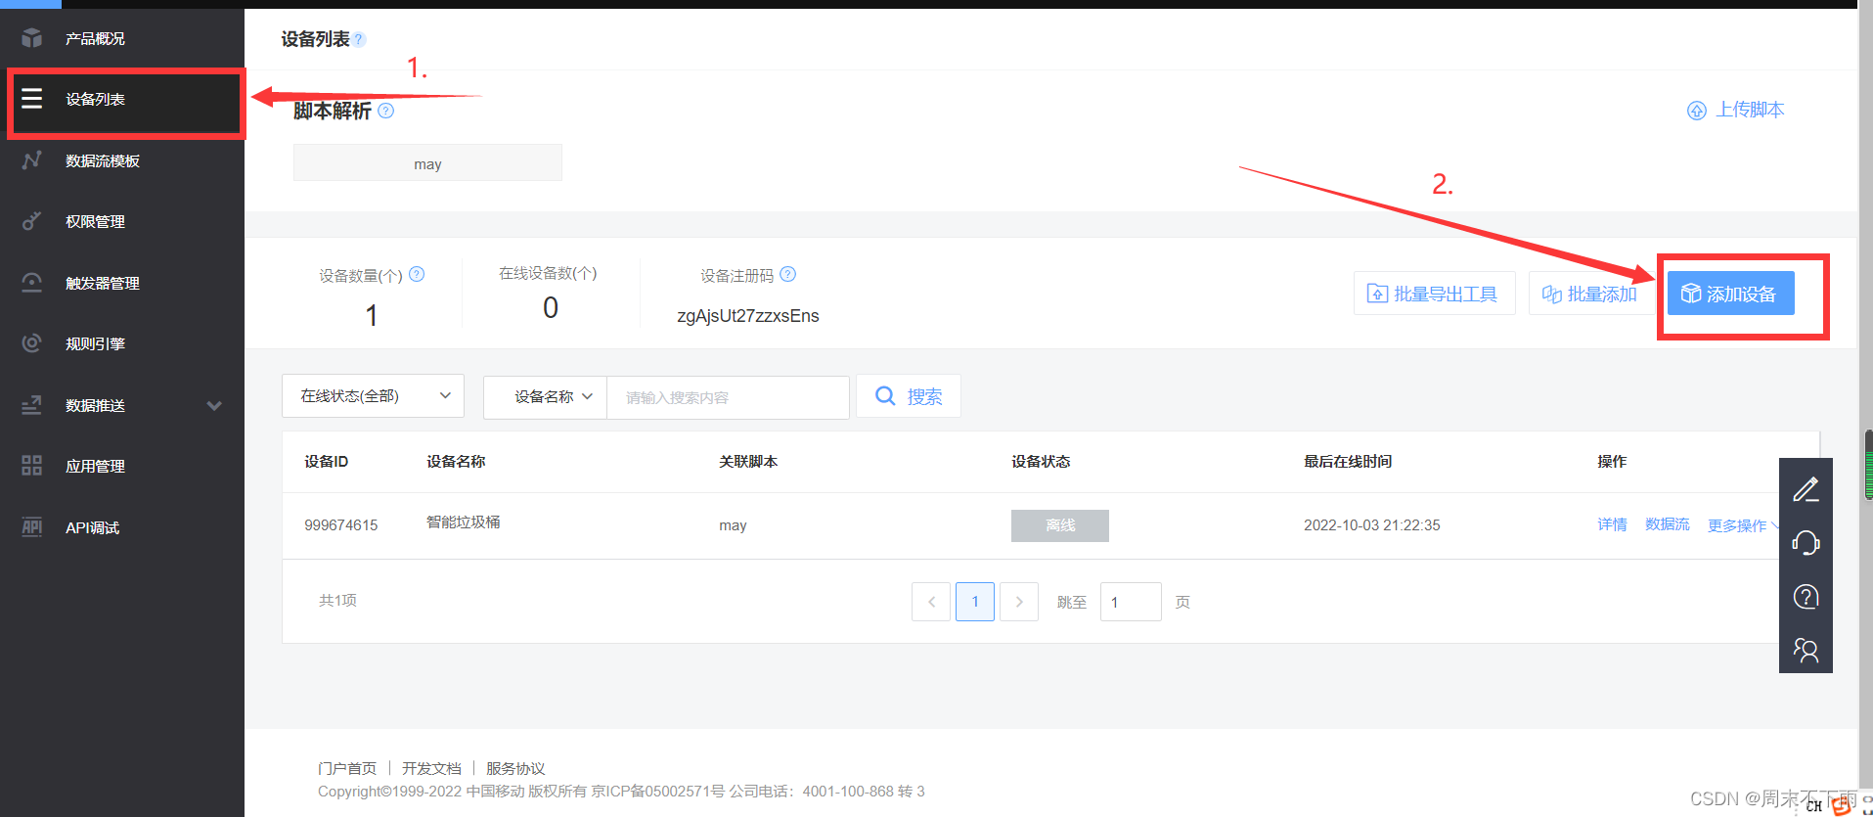1873x817 pixels.
Task: Go to 权限管理 page
Action: (x=95, y=221)
